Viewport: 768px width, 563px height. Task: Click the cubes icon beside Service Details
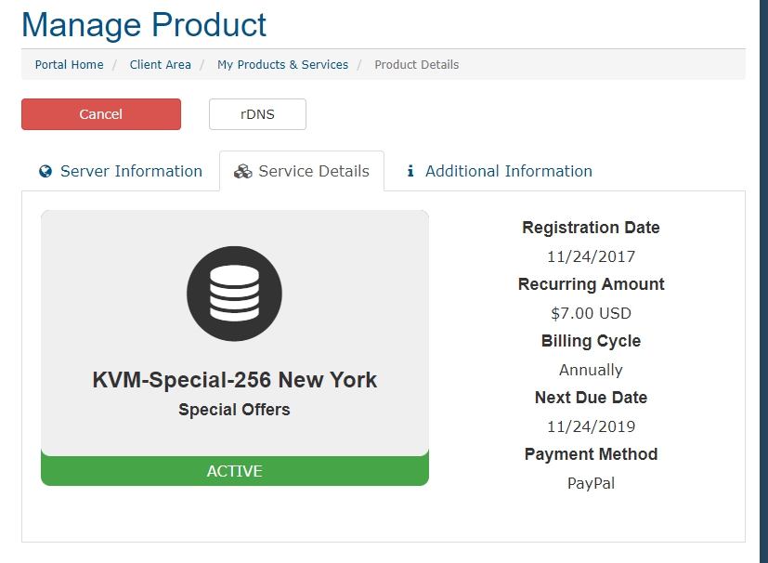tap(242, 172)
